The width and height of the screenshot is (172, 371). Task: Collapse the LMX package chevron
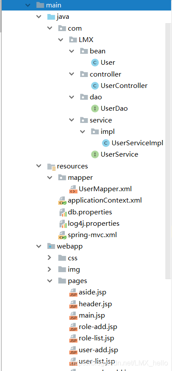point(60,40)
